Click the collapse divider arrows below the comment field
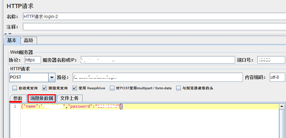This screenshot has height=138, width=286. (x=8, y=34)
